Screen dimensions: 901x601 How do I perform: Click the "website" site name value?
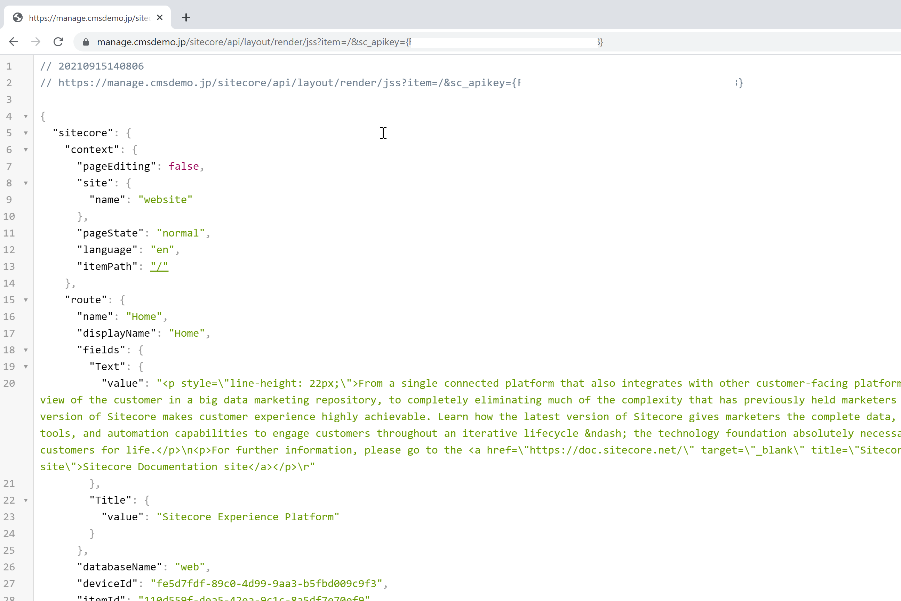165,200
